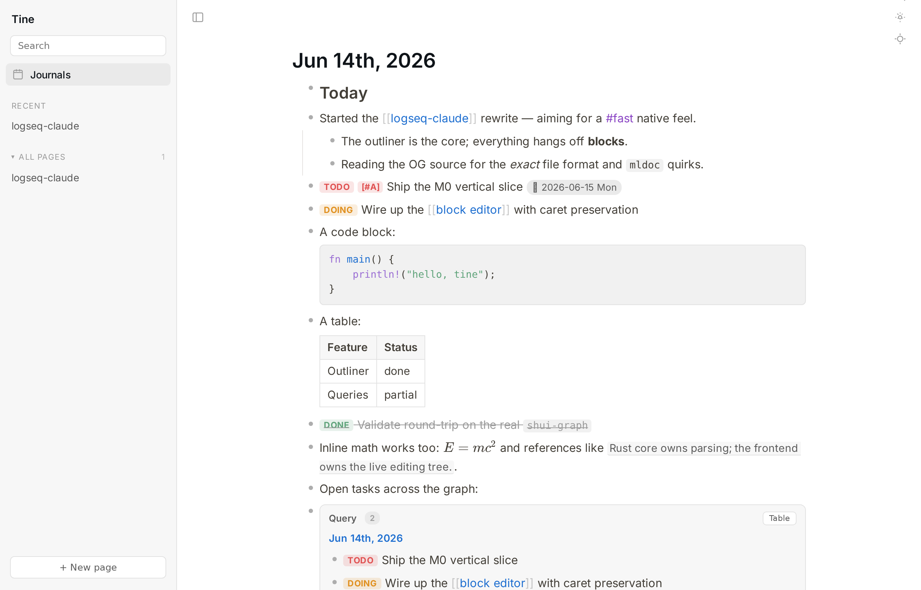Open Jun 14th, 2026 link in query results
Viewport: 921px width, 590px height.
click(366, 538)
